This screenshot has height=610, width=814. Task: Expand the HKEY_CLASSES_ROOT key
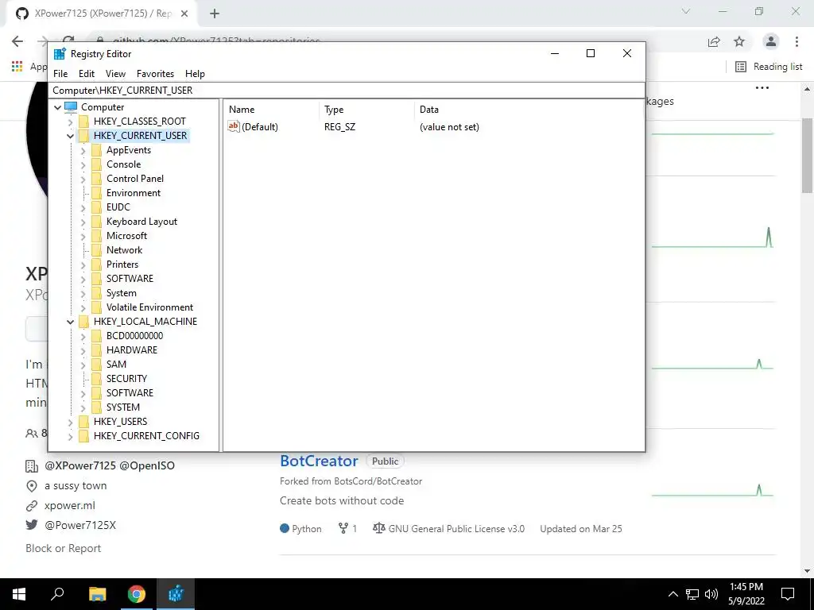70,122
